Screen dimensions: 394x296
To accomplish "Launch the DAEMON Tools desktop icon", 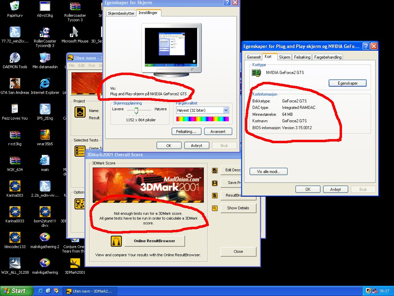I will (x=15, y=58).
